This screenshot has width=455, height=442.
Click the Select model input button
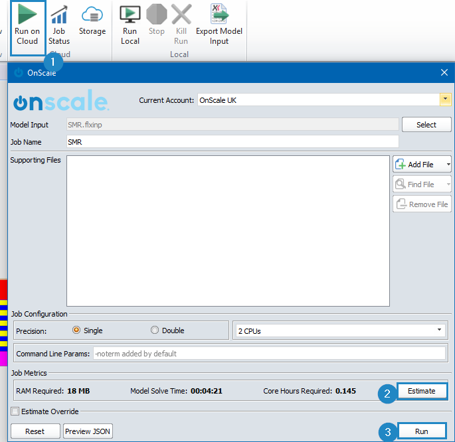click(426, 125)
